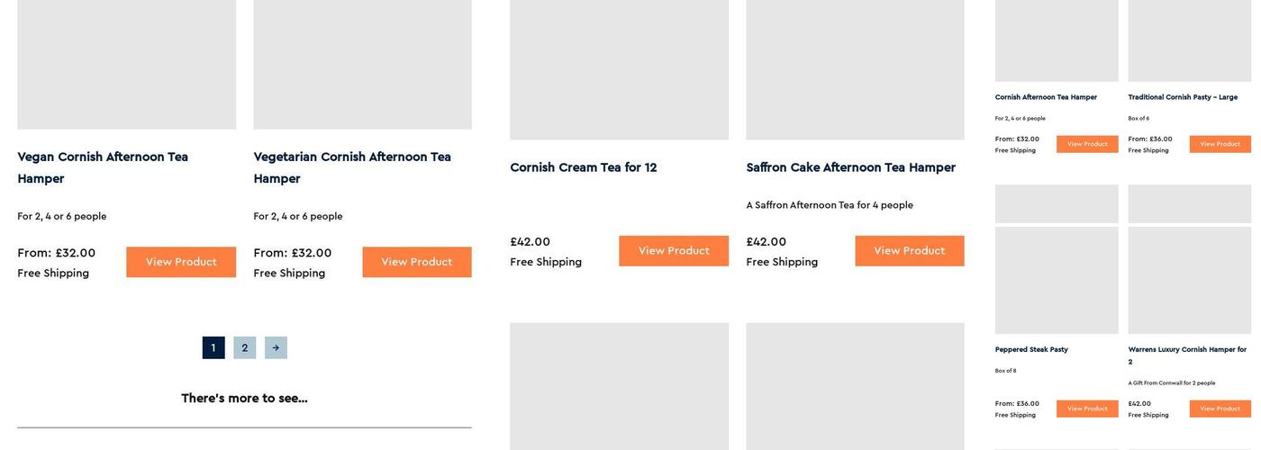View Product for Traditional Cornish Pasty – Large
Image resolution: width=1261 pixels, height=450 pixels.
(1220, 144)
